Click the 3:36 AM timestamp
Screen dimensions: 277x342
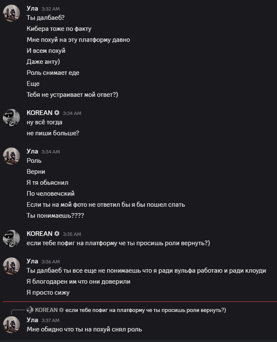[x=51, y=262]
